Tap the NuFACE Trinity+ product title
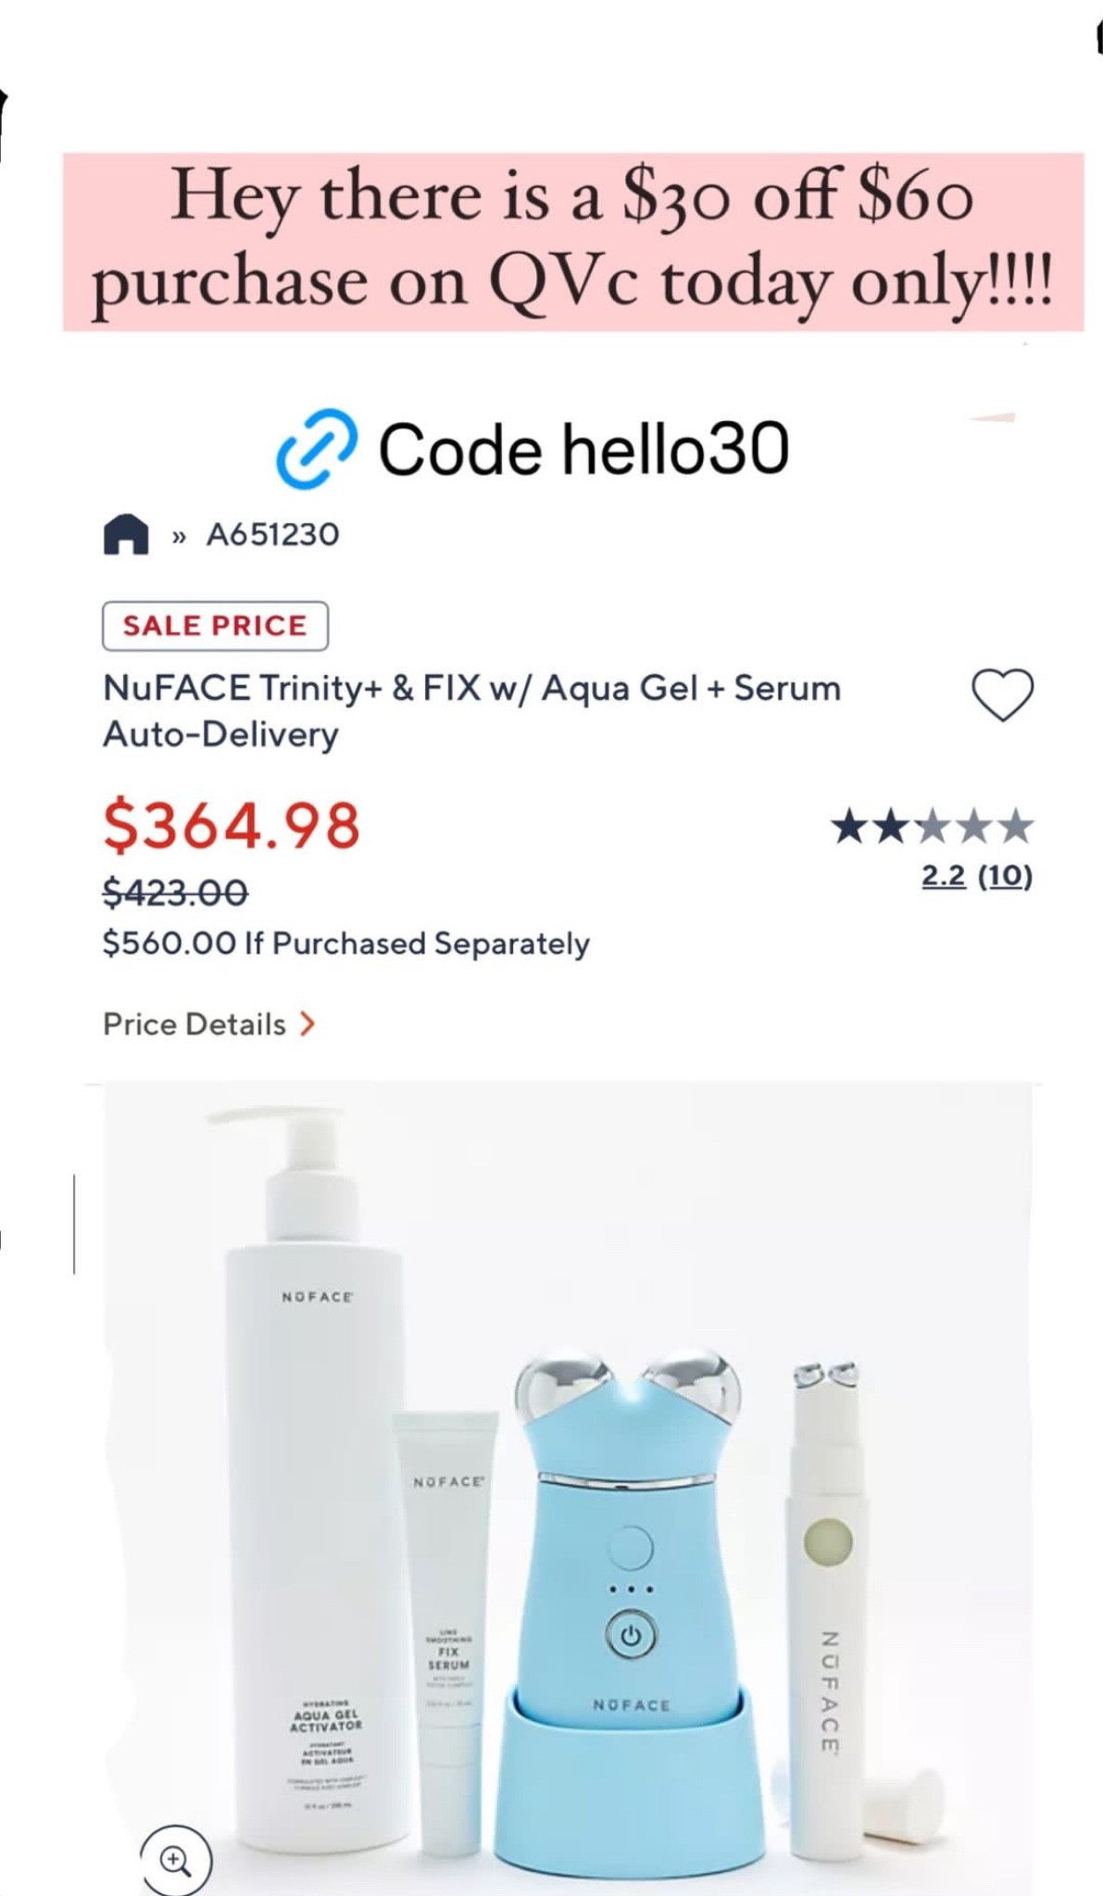The width and height of the screenshot is (1103, 1896). tap(472, 711)
